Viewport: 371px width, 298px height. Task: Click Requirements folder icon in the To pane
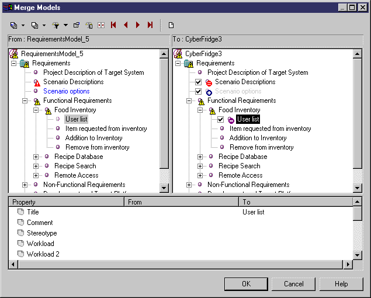coord(189,64)
